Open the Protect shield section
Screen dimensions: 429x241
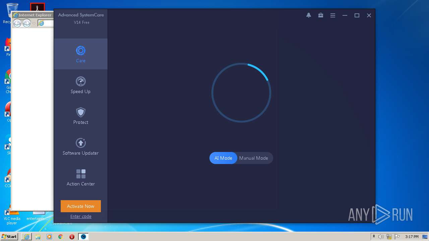(80, 116)
